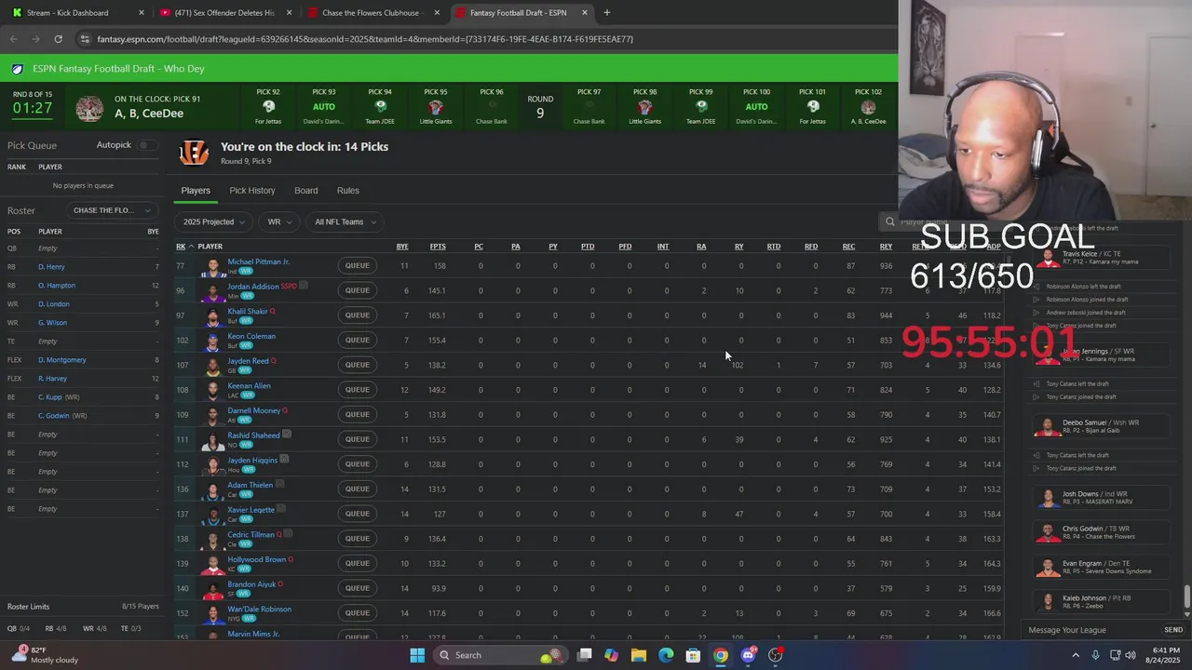Click the news note icon beside Jordan Addison
Image resolution: width=1192 pixels, height=670 pixels.
pyautogui.click(x=304, y=286)
